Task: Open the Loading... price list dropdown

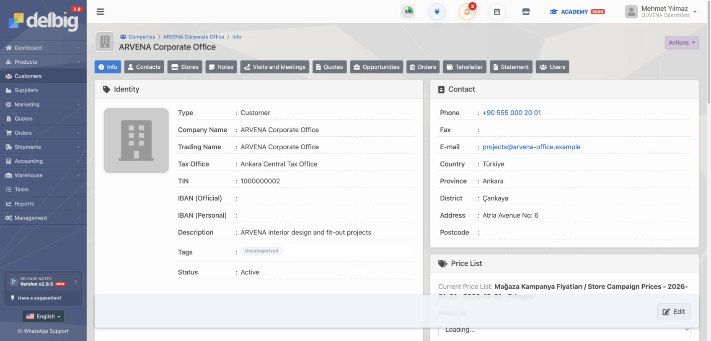Action: tap(564, 330)
